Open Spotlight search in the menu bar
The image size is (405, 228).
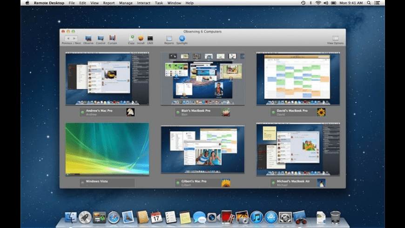pos(369,3)
